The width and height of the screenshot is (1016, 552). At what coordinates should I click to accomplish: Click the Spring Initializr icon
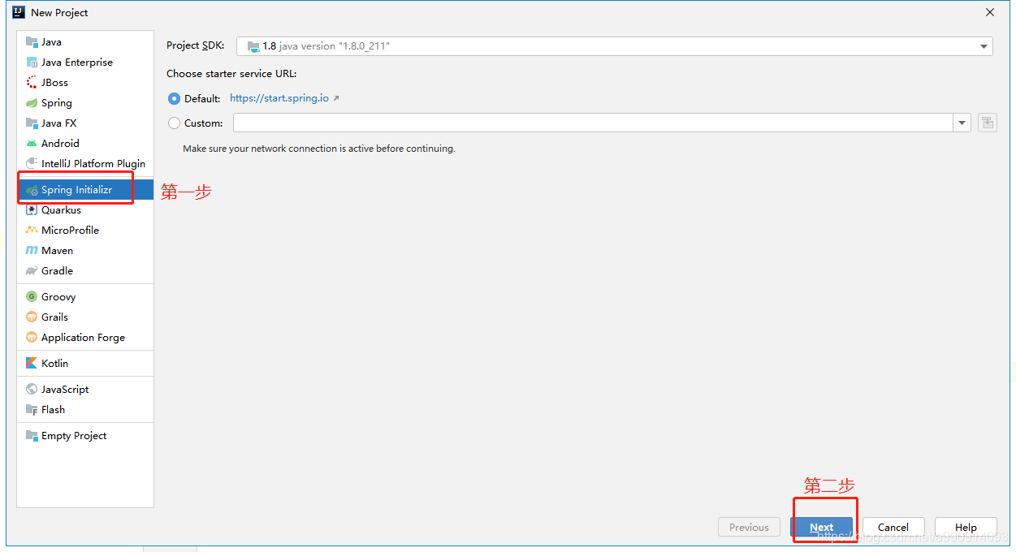click(x=32, y=190)
